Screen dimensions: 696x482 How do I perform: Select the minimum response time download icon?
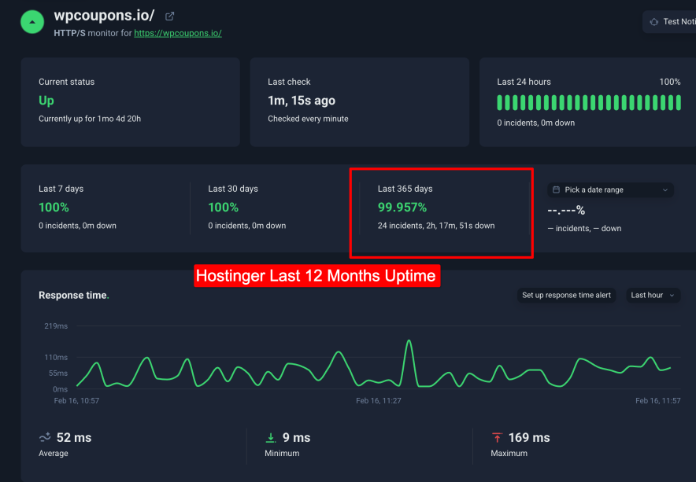coord(270,436)
